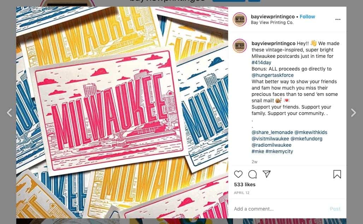Open bayviewprintingco header profile avatar
363x224 pixels.
click(240, 19)
